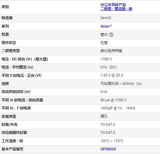Viewport: 160px width, 154px height.
Task: Open the 二极管 - 整流器 - 单 link
Action: [x=116, y=9]
